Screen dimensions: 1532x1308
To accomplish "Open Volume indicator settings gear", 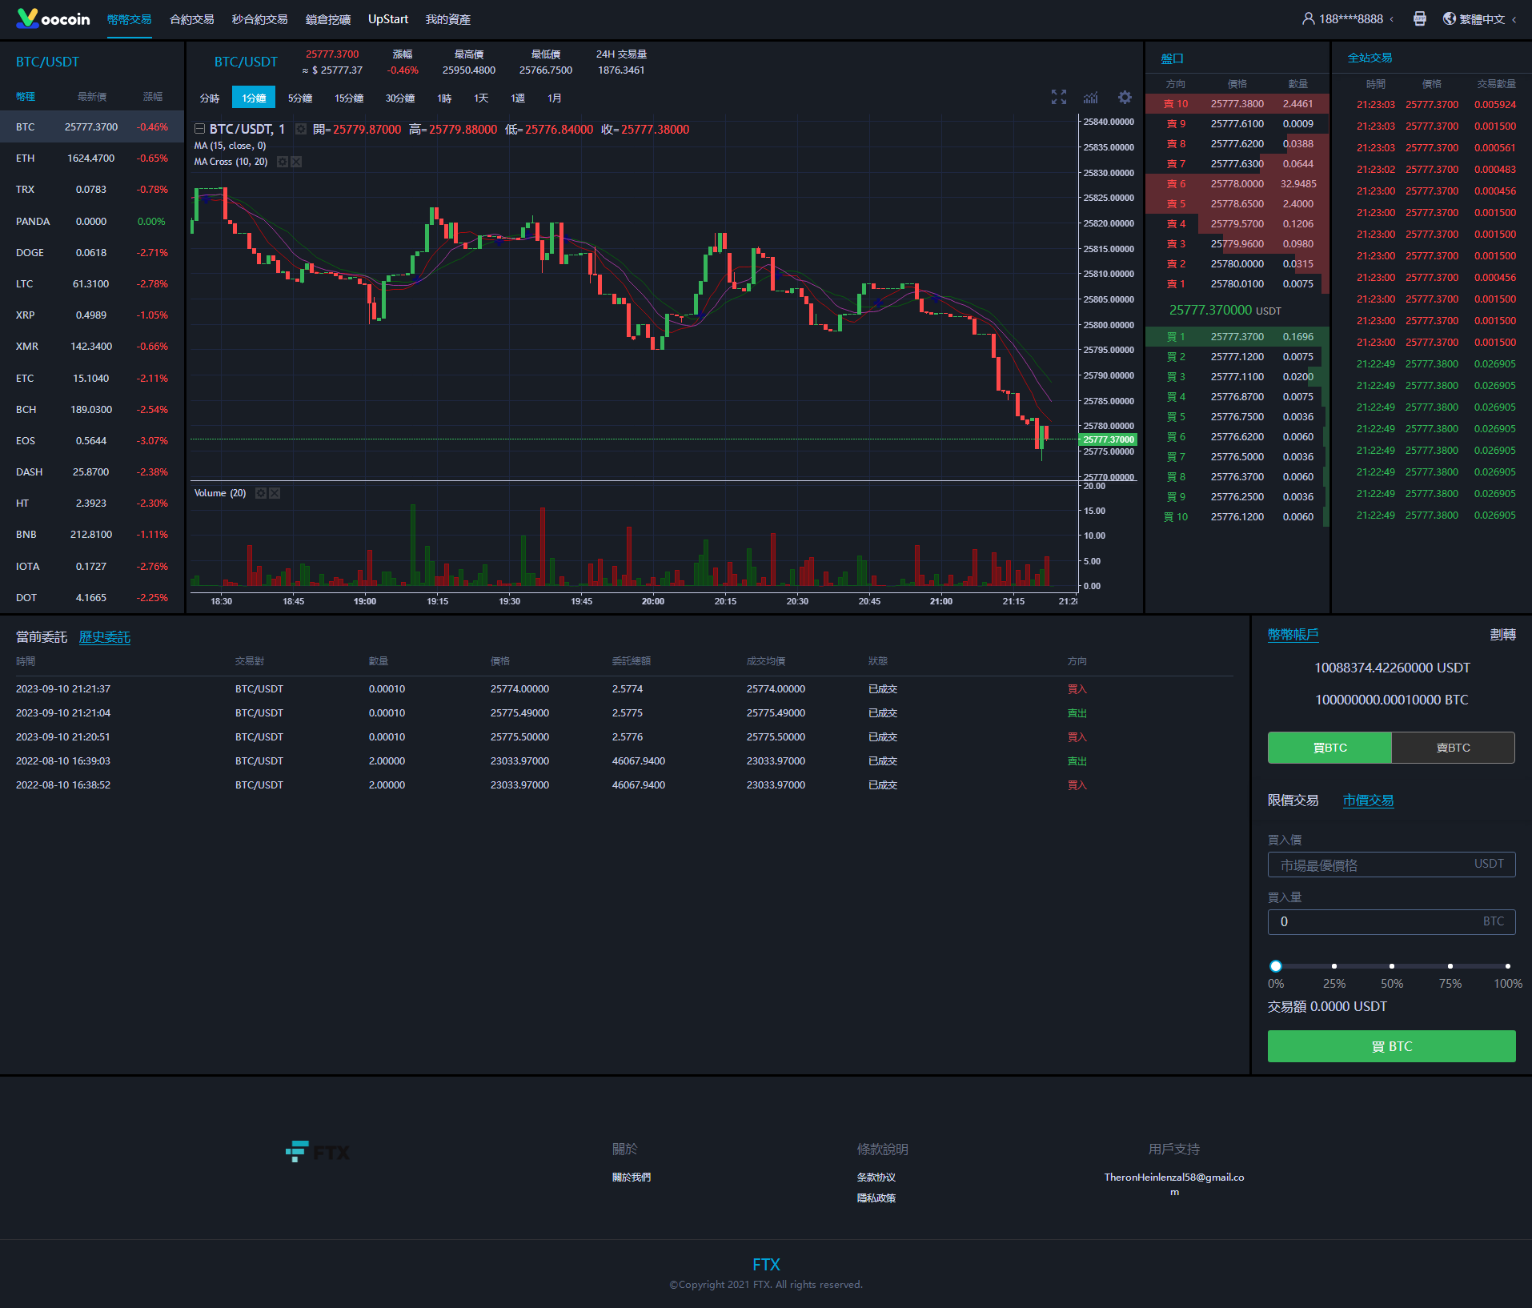I will [260, 493].
